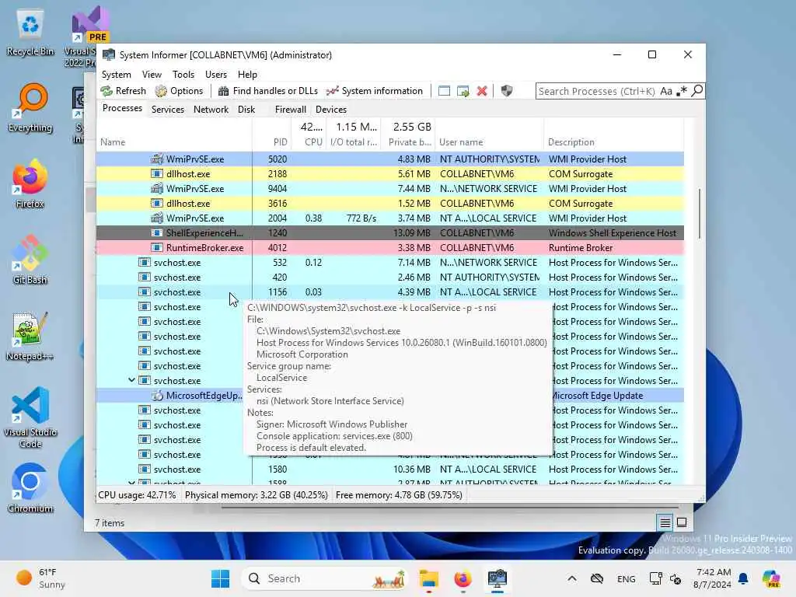Open the Firefox desktop shortcut
Screen dimensions: 796x597
30,183
